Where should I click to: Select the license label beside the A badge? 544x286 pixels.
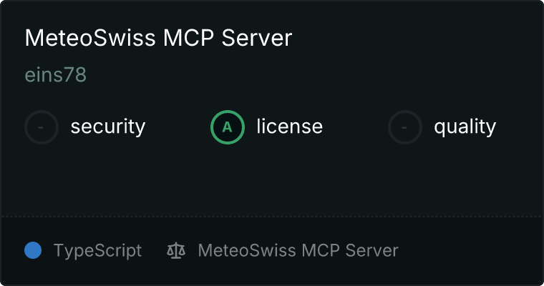coord(290,126)
